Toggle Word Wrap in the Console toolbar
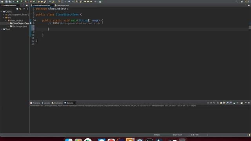Viewport: 251px width, 141px height. coord(224,103)
